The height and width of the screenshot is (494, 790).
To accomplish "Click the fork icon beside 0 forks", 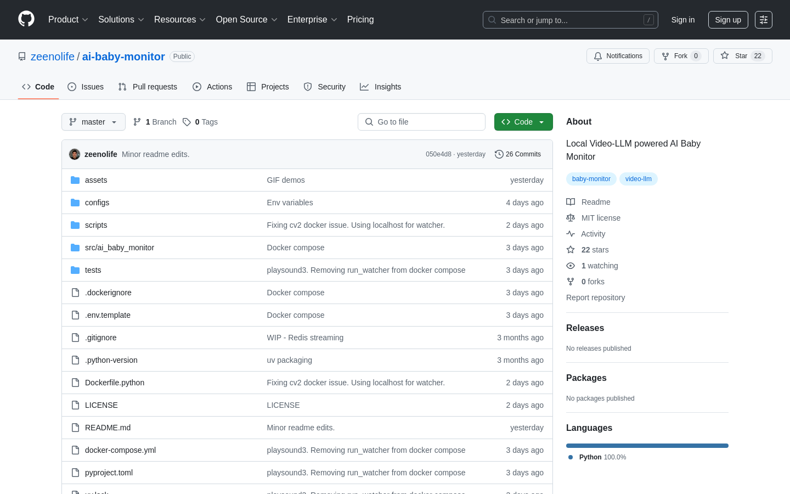I will click(x=571, y=282).
